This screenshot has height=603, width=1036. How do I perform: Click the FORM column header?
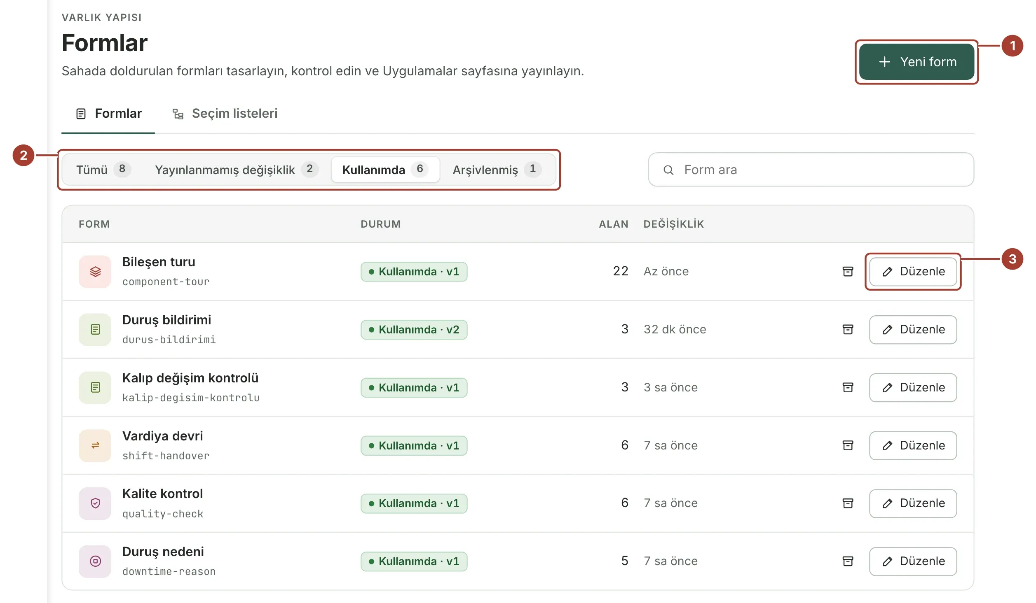94,224
